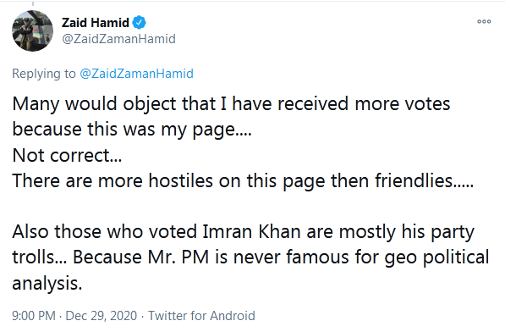Open Zaid Hamid's profile avatar

pos(32,30)
